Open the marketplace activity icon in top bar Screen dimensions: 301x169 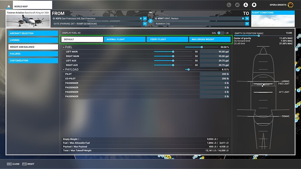point(229,5)
